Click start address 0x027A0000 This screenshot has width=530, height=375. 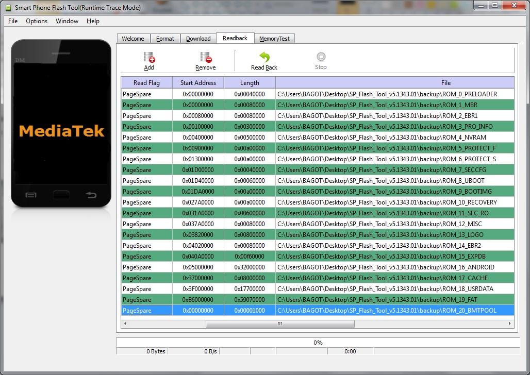[198, 202]
